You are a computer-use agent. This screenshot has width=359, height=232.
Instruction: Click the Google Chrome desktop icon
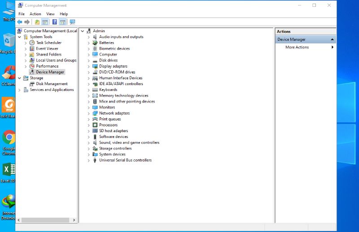pyautogui.click(x=9, y=137)
